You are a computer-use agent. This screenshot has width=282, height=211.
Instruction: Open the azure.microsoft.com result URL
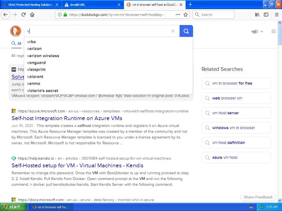click(103, 111)
